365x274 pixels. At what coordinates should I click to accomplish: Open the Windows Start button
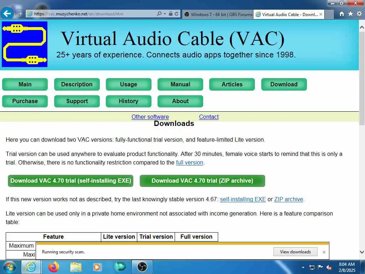coord(10,267)
